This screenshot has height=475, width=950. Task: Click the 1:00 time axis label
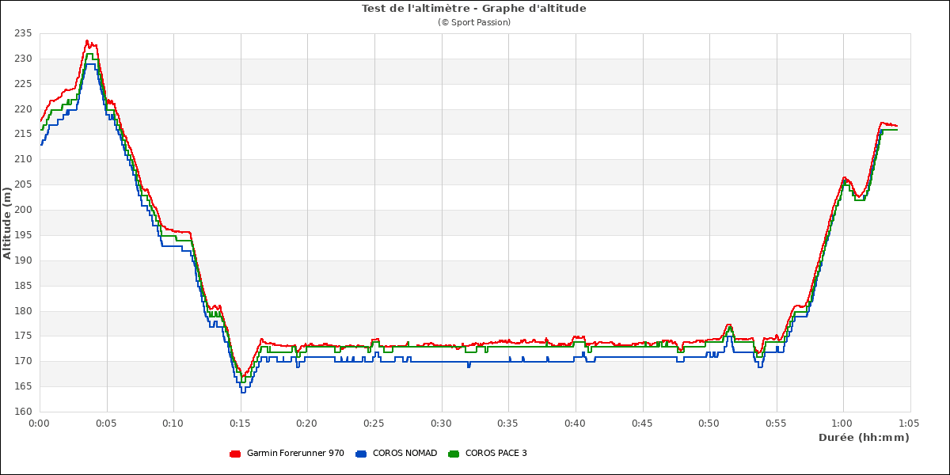(843, 424)
